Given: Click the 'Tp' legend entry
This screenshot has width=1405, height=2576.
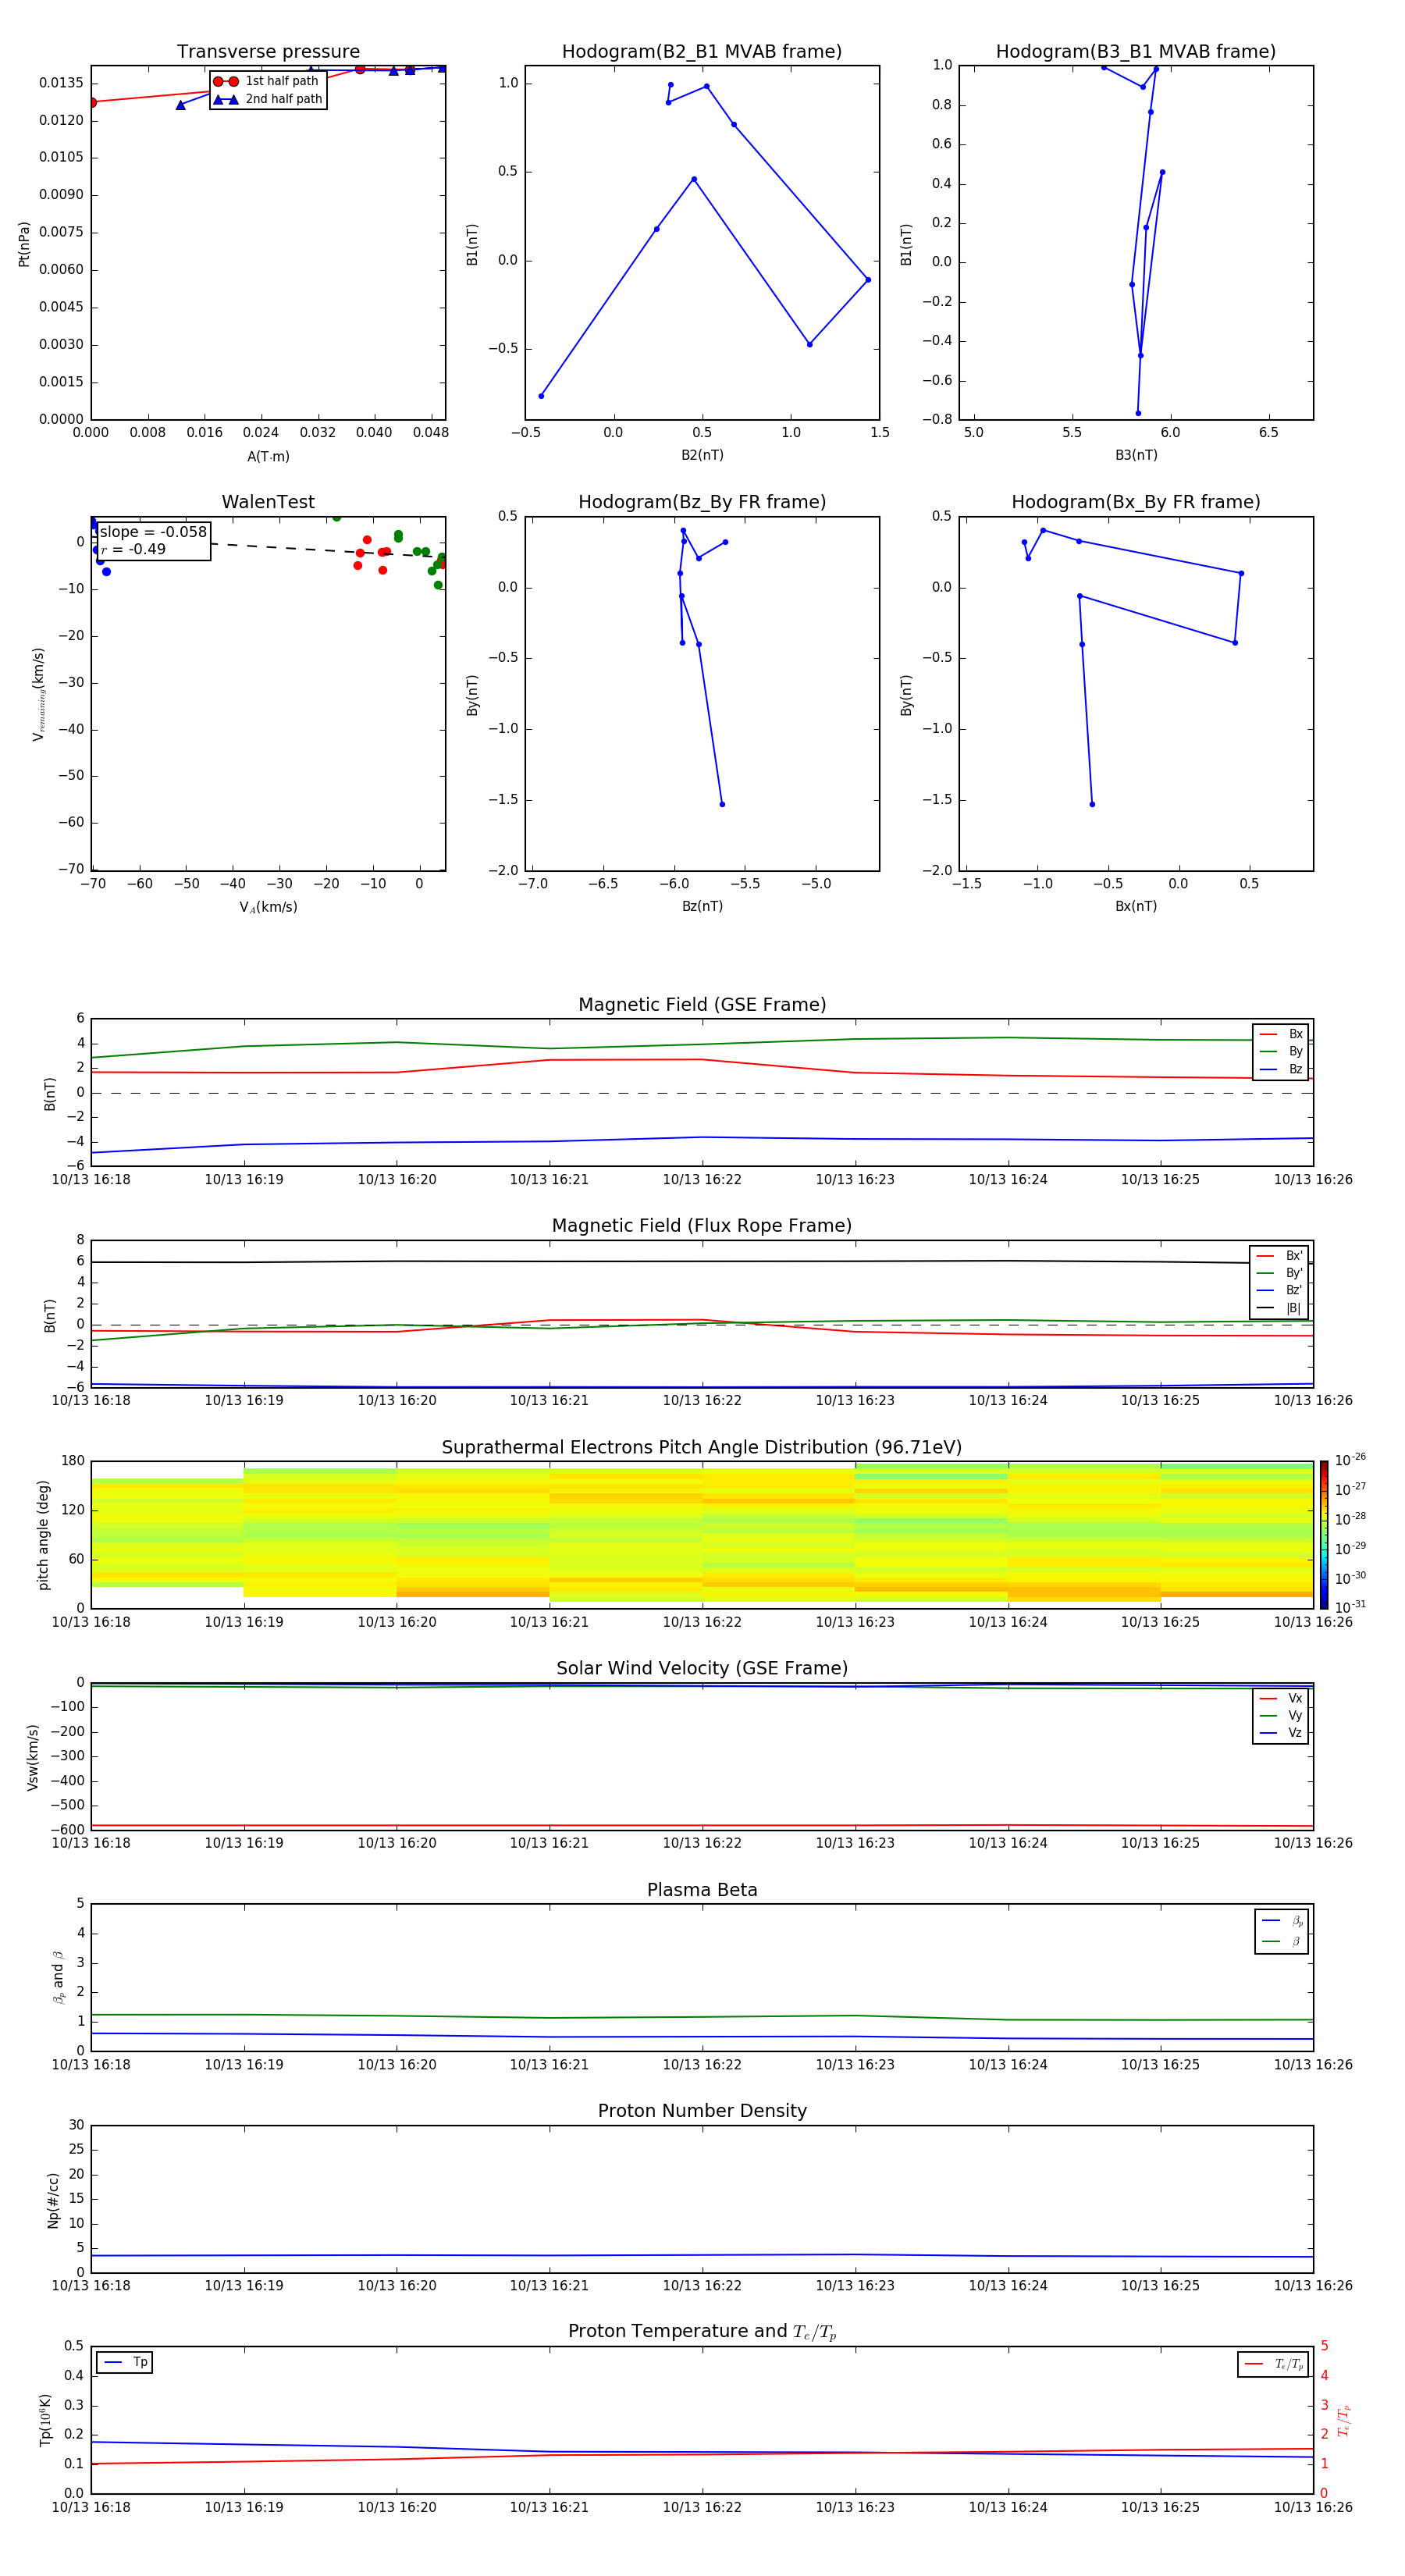Looking at the screenshot, I should pos(125,2362).
